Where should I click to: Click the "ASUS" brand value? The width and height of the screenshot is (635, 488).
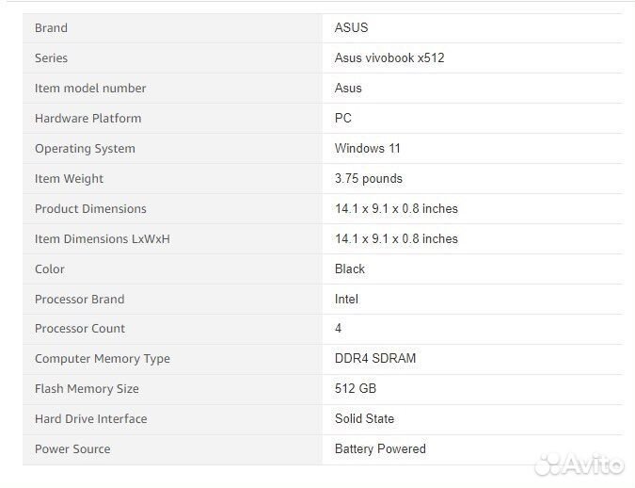pos(351,28)
